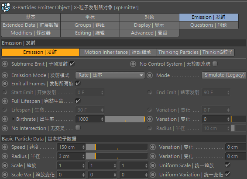The height and width of the screenshot is (179, 247).
Task: Click the Birthrate keyframe circle
Action: [x=5, y=119]
